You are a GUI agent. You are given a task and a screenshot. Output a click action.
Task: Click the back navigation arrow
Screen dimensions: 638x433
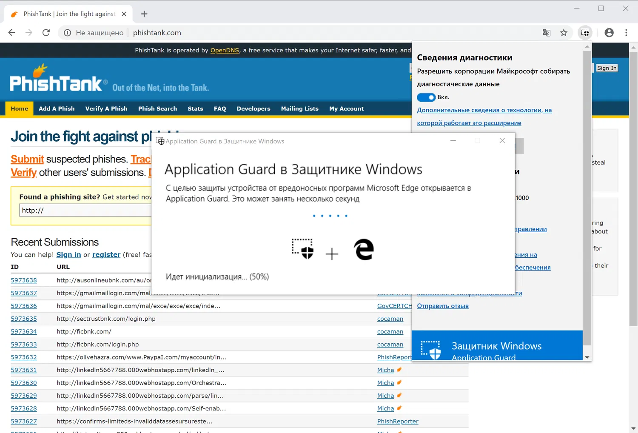pos(11,32)
